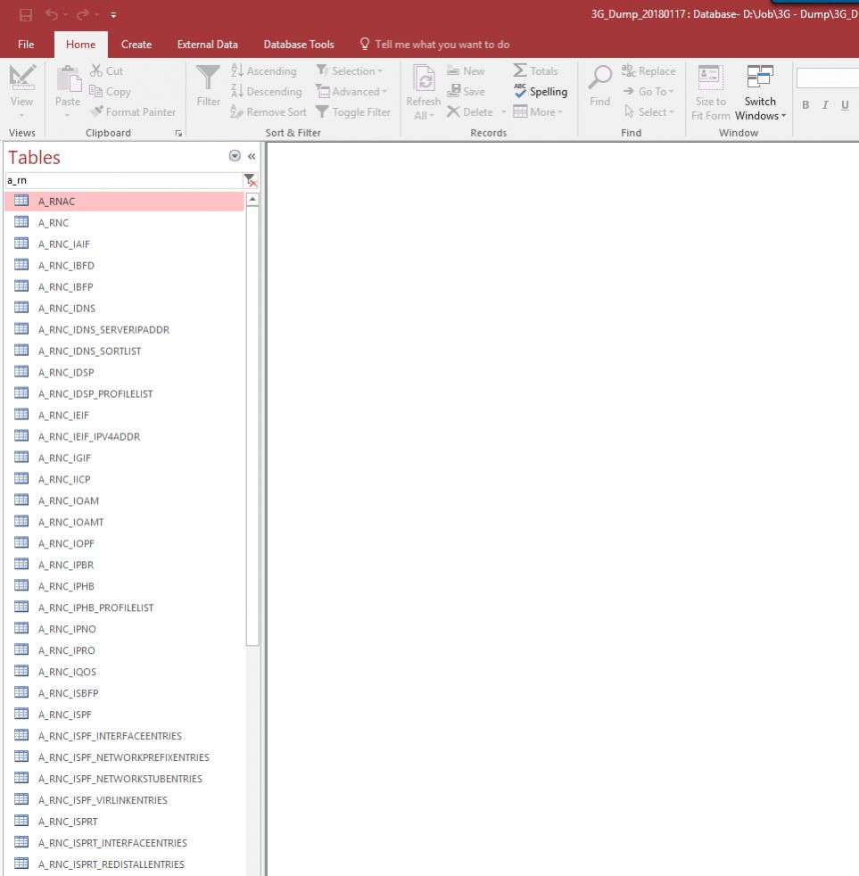Click the Redo arrow icon
Screen dimensions: 859x876
pos(83,14)
